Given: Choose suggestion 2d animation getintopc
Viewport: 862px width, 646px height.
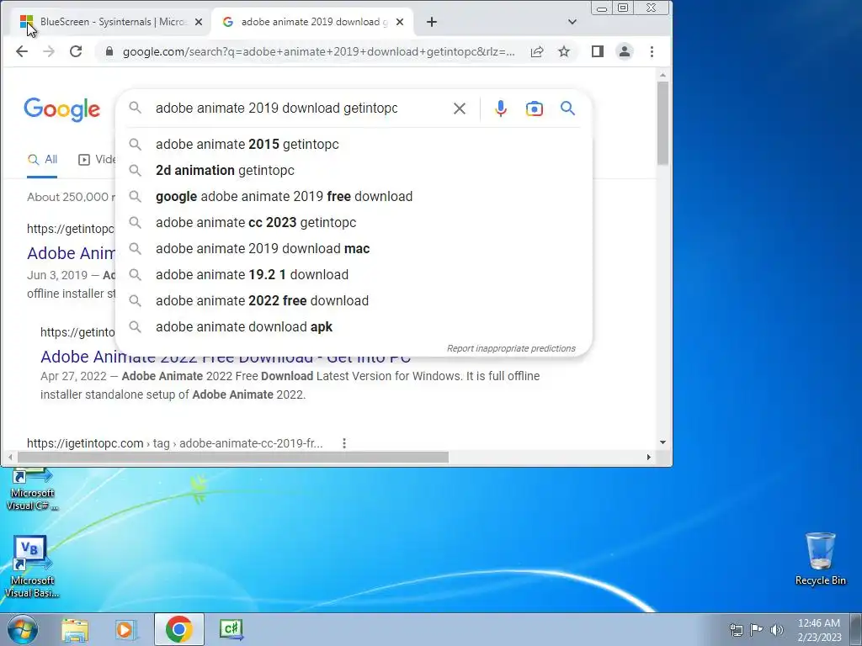Looking at the screenshot, I should click(x=354, y=170).
